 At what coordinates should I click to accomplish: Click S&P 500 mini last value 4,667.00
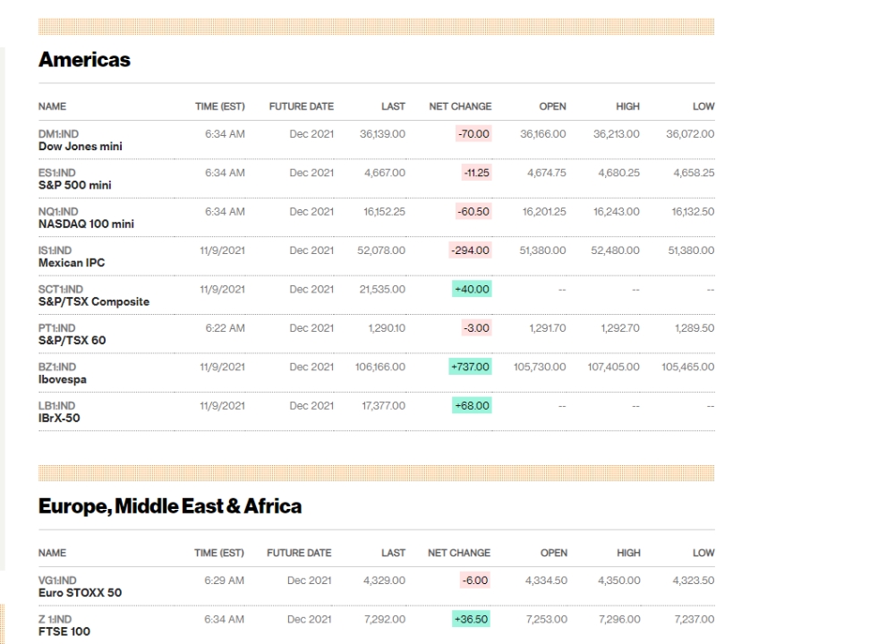point(385,173)
